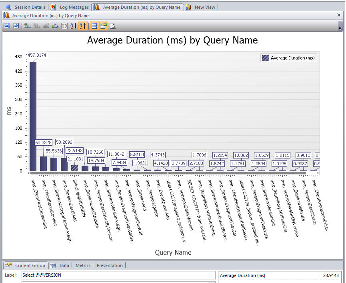Switch to the Data bottom tab
The width and height of the screenshot is (346, 283).
(x=64, y=265)
